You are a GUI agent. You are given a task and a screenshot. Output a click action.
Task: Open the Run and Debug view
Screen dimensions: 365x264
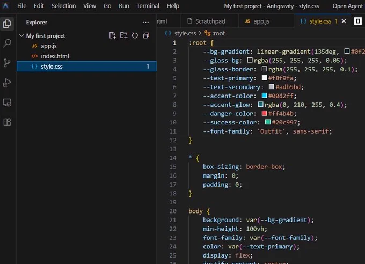point(7,83)
